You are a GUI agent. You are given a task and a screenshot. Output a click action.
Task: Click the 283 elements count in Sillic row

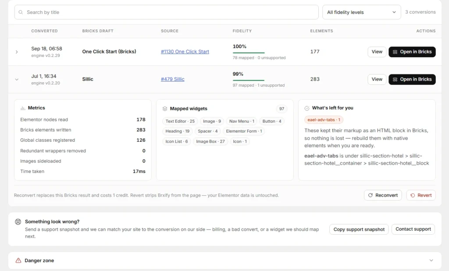click(315, 79)
